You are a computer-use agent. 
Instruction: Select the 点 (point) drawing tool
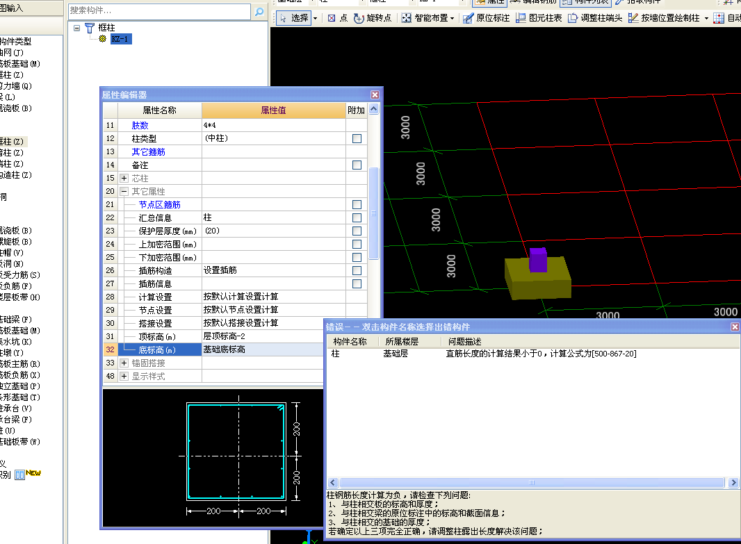(338, 18)
